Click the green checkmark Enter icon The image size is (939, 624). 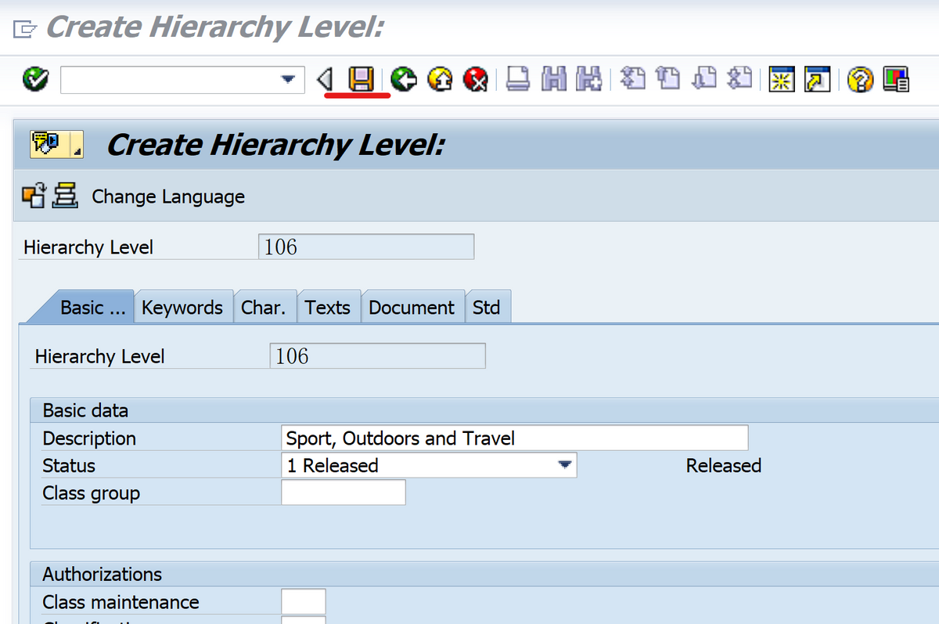35,79
